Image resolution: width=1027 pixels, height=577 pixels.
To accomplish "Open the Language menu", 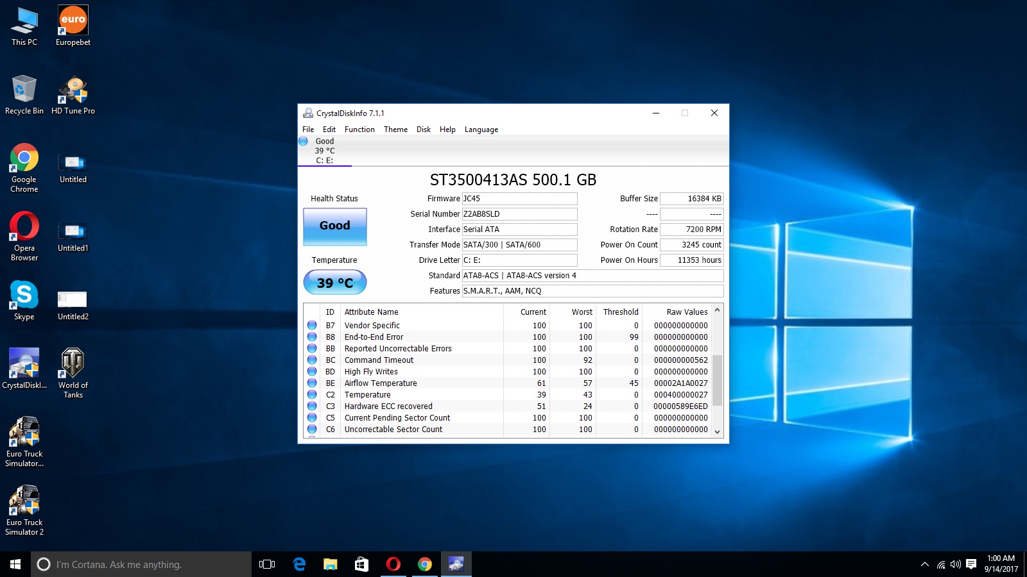I will 481,130.
